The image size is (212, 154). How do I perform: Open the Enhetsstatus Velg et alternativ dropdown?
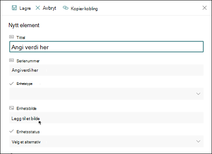(106, 141)
